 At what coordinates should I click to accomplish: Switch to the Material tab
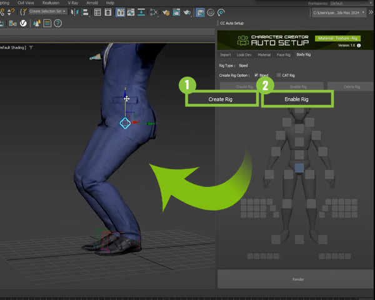264,55
